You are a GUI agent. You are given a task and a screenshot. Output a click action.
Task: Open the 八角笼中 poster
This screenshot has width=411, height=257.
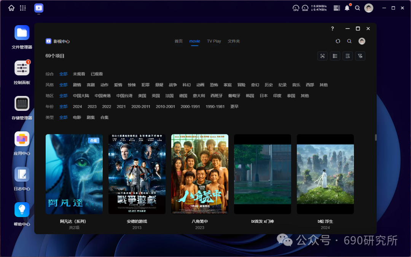pos(200,174)
